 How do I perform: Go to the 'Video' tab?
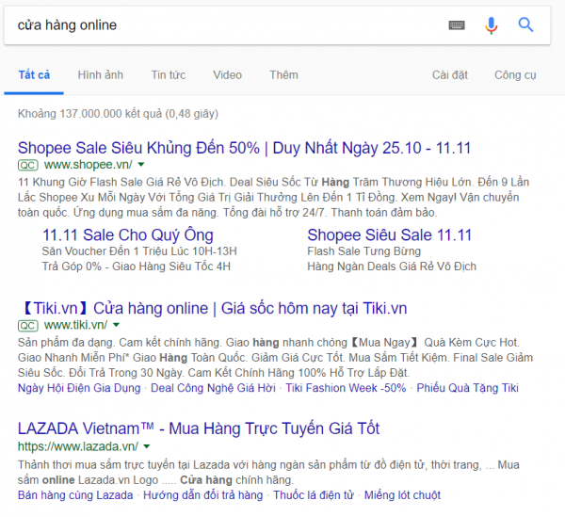(x=227, y=75)
